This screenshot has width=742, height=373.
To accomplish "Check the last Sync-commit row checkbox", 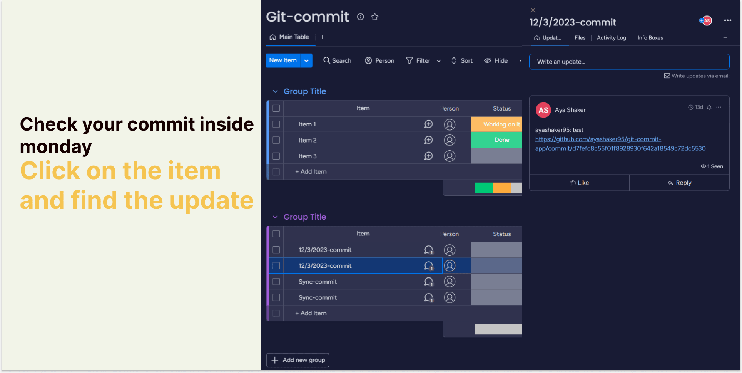I will pyautogui.click(x=276, y=297).
